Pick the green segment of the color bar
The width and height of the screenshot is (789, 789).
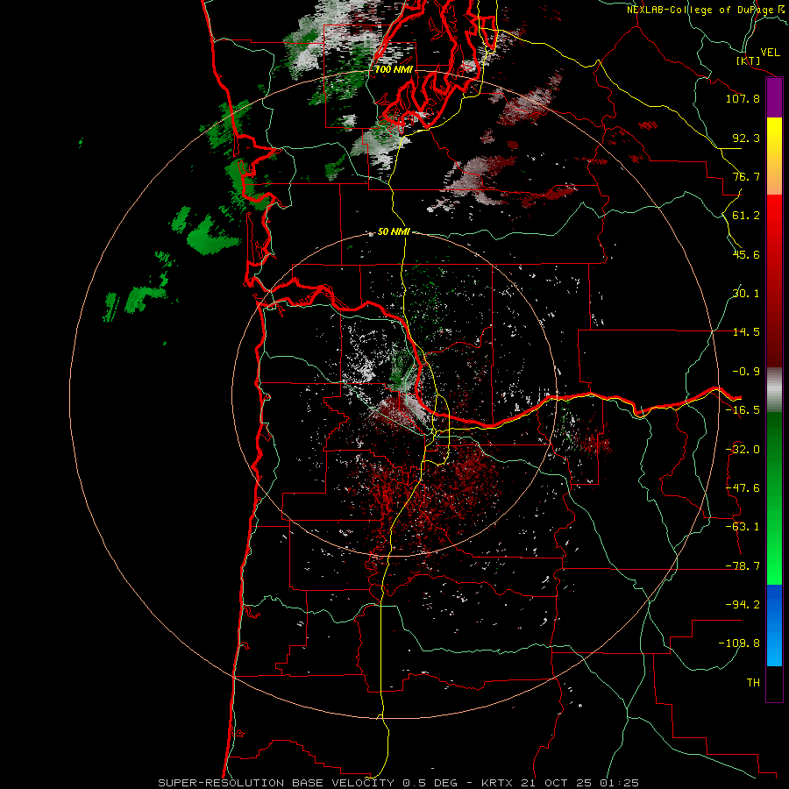(774, 498)
